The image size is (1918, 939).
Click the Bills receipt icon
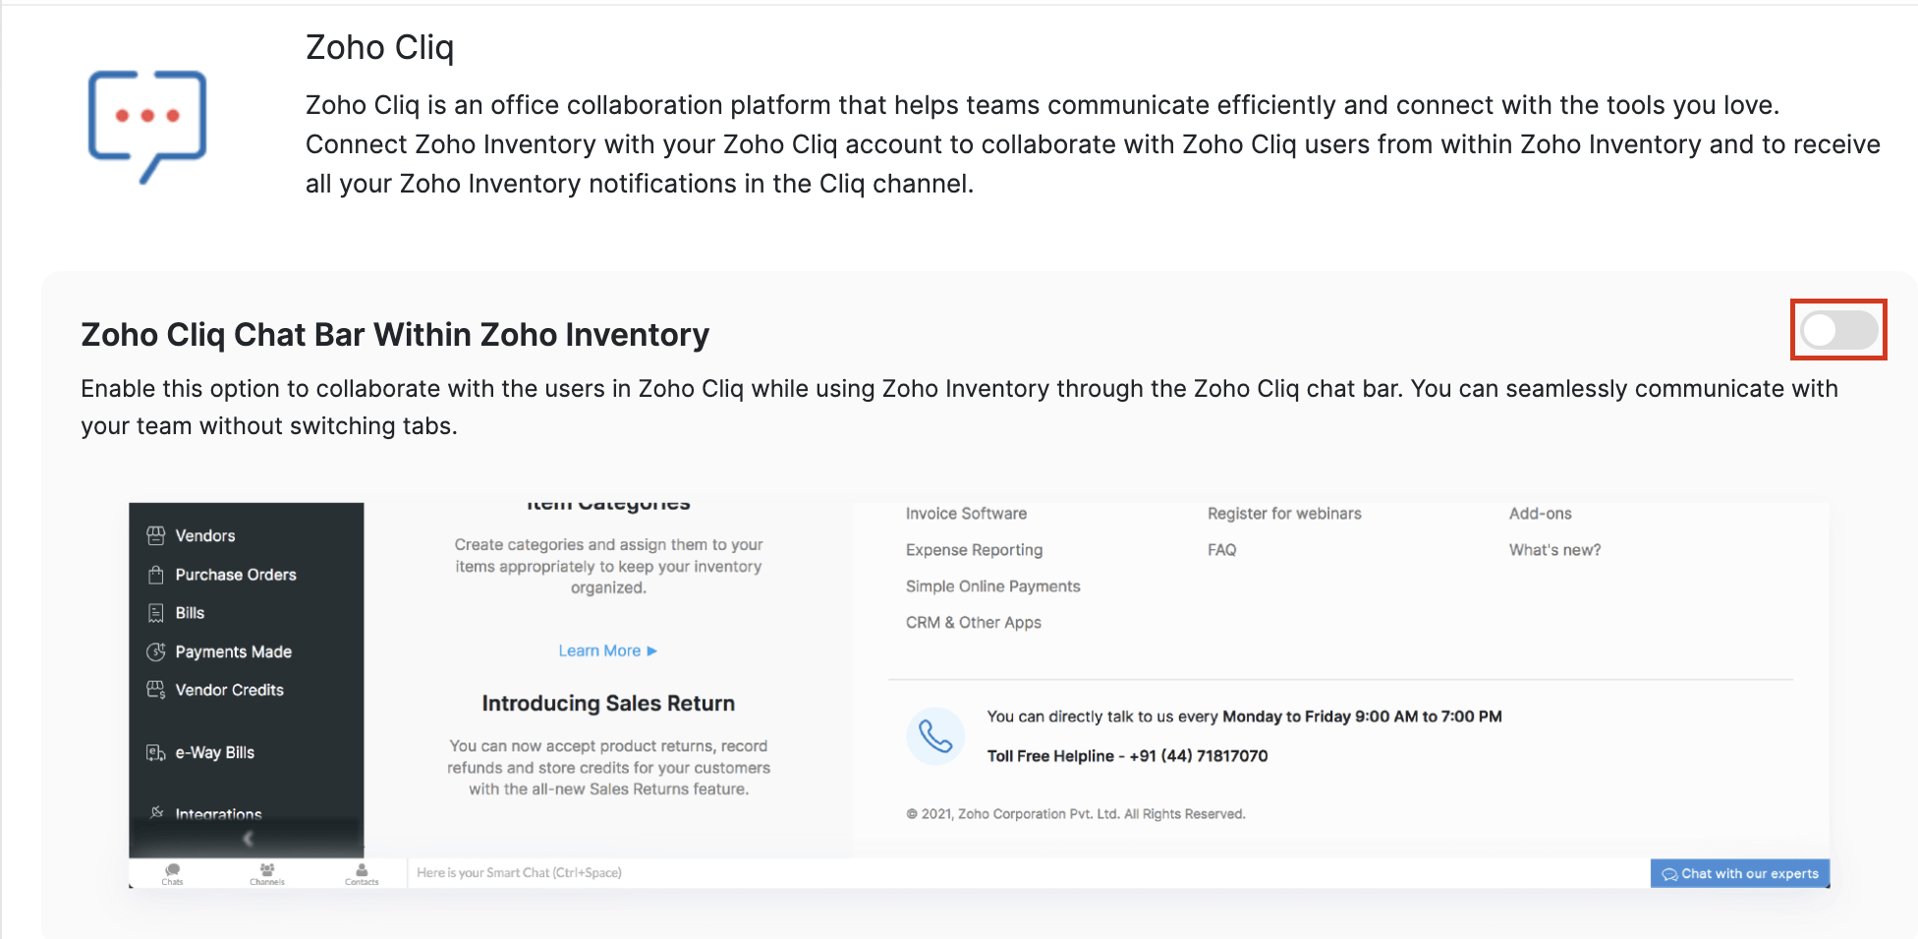155,613
